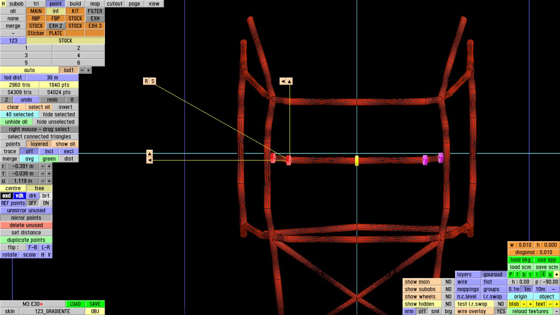The width and height of the screenshot is (560, 315).
Task: Toggle show wheels NO setting
Action: tap(448, 297)
